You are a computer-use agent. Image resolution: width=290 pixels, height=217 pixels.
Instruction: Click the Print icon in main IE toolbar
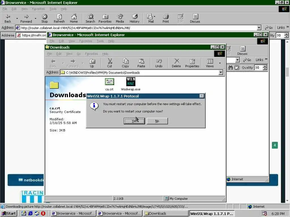166,18
